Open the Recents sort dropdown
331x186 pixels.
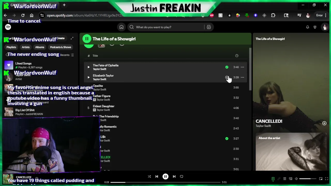67,55
